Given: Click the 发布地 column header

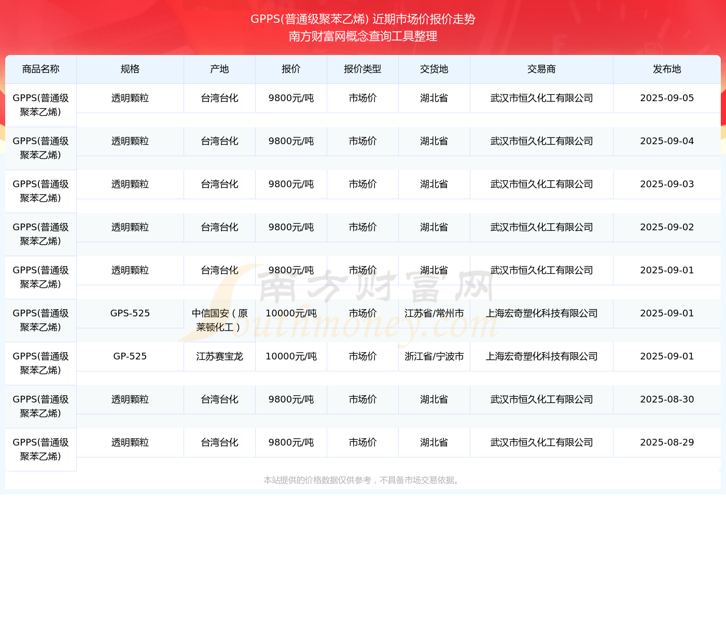Looking at the screenshot, I should [x=667, y=69].
